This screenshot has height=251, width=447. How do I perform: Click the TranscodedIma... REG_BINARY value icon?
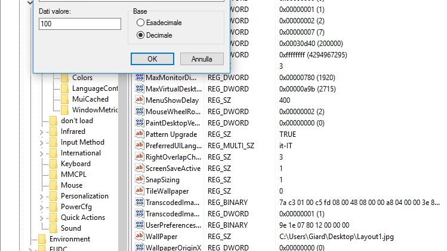click(x=140, y=202)
